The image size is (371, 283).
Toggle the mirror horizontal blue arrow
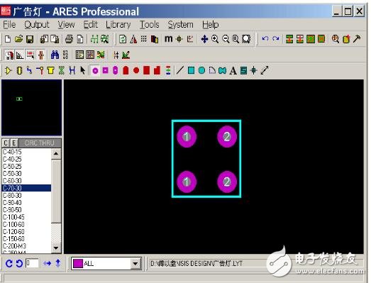tap(47, 263)
